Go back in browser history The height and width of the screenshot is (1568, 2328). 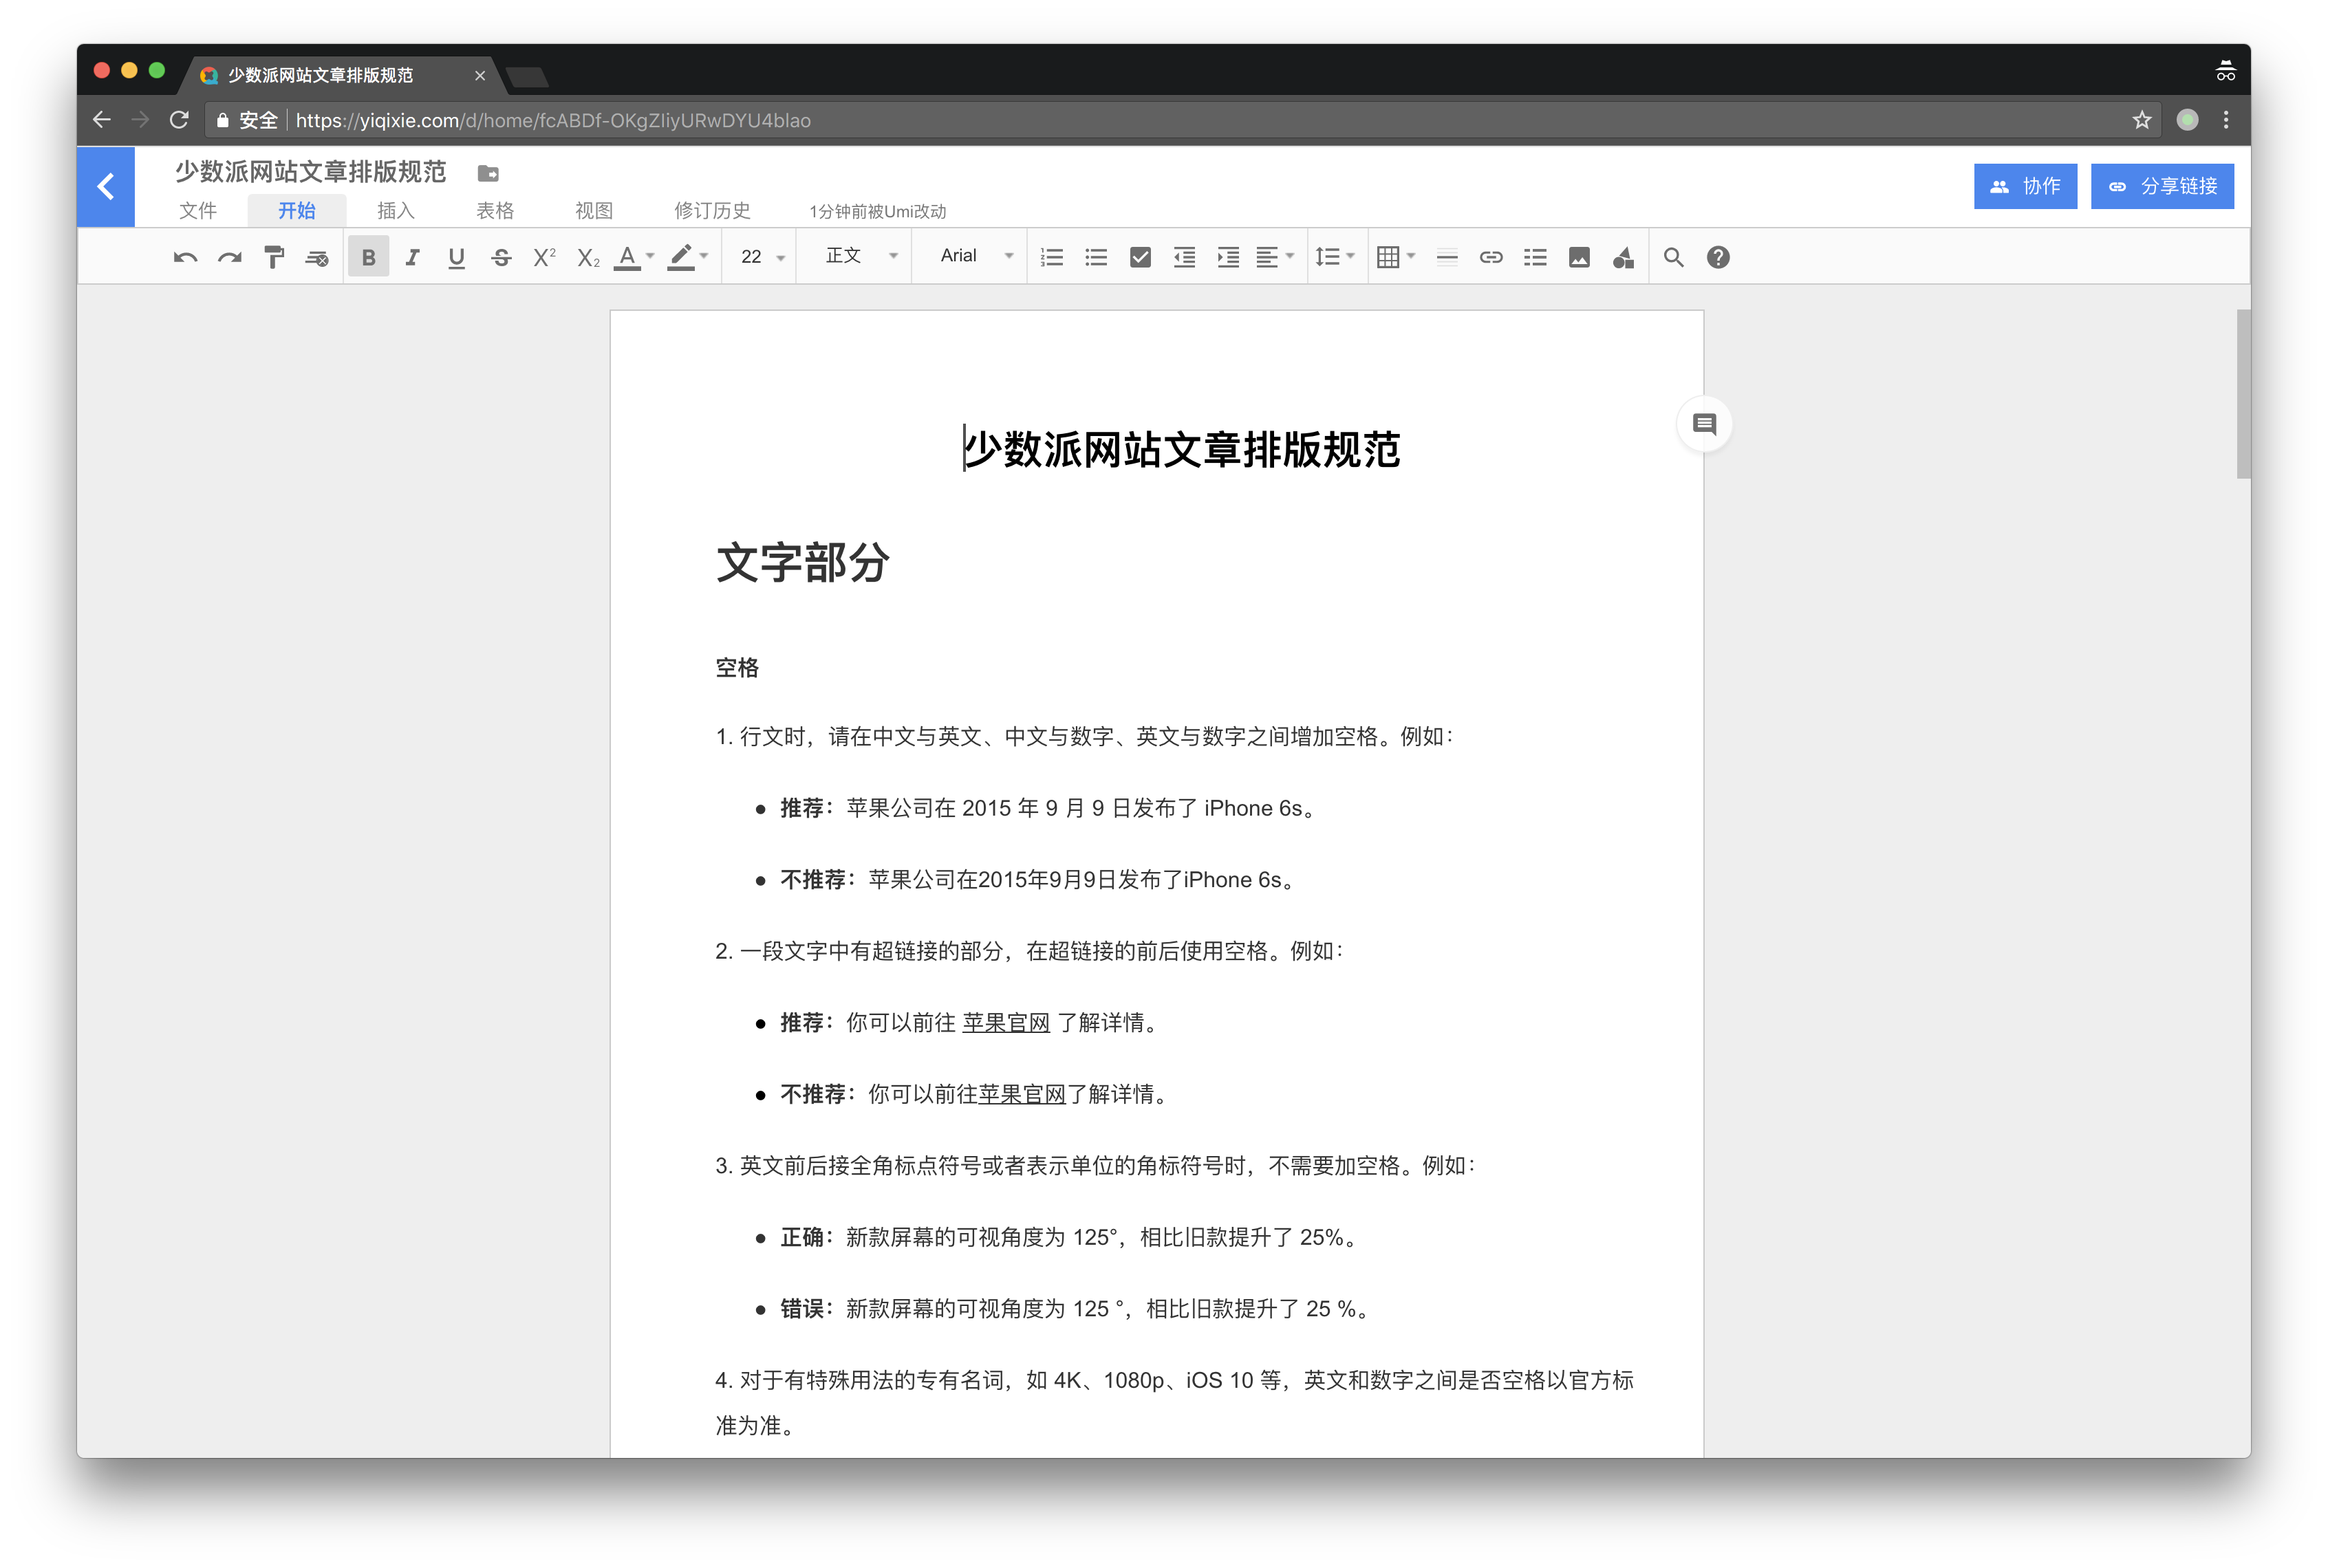tap(102, 120)
